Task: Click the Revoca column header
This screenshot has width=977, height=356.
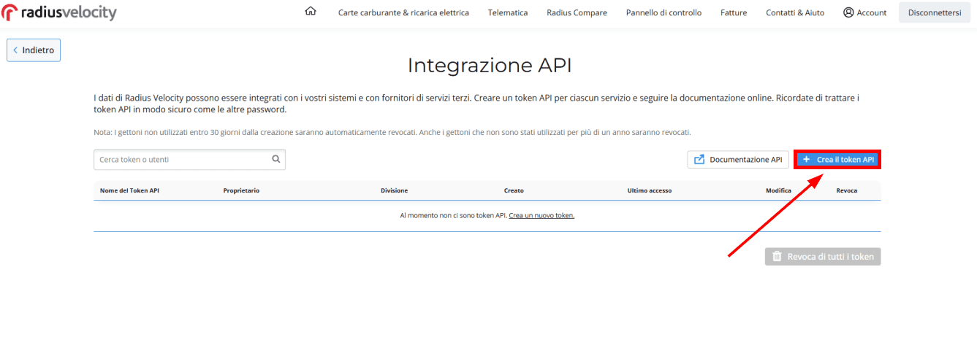Action: [x=847, y=190]
